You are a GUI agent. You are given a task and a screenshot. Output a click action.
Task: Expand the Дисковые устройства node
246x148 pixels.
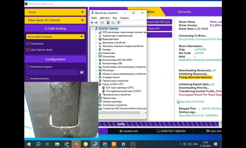click(96, 43)
